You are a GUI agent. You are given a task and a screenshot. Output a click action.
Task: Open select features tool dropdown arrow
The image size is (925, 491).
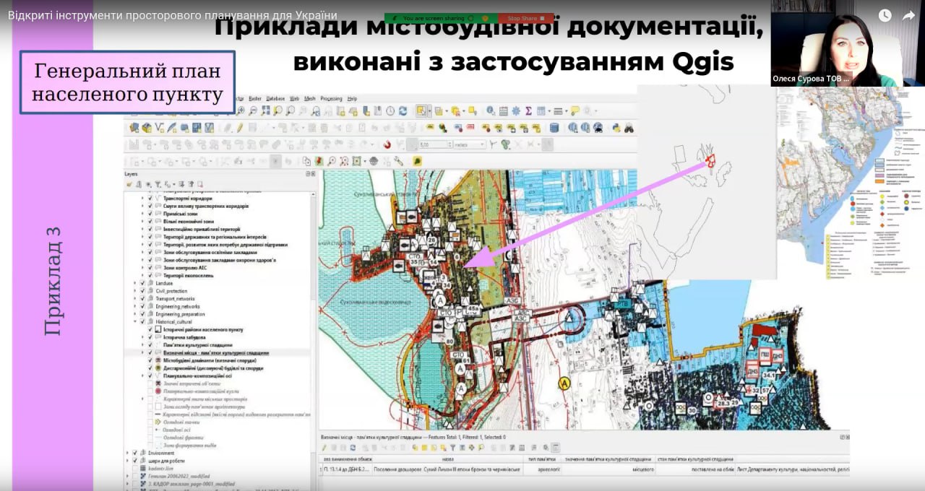[429, 111]
